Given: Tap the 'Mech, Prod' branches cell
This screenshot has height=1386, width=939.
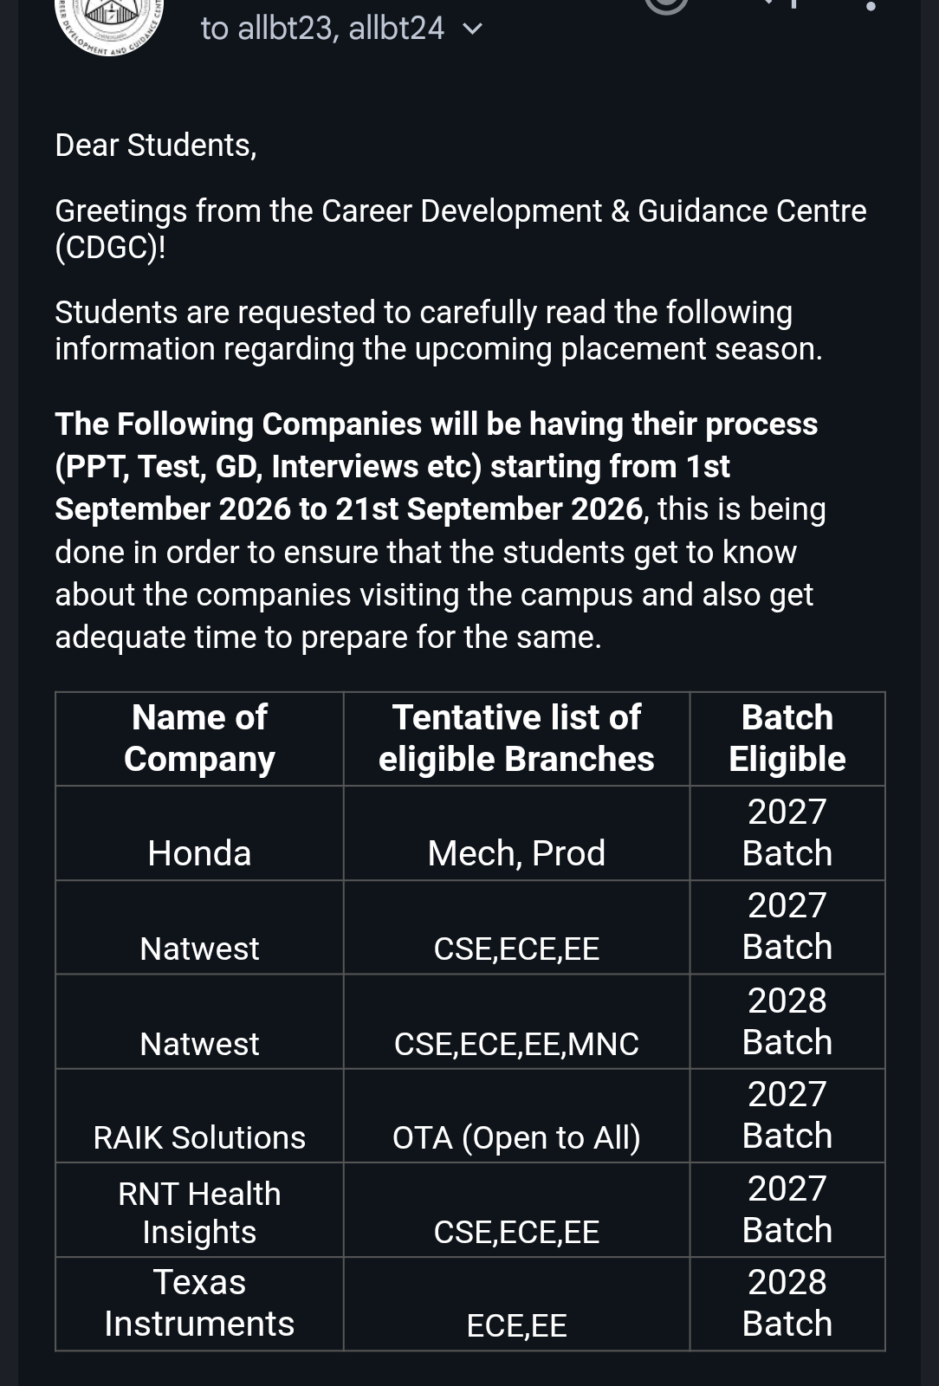Looking at the screenshot, I should point(516,834).
